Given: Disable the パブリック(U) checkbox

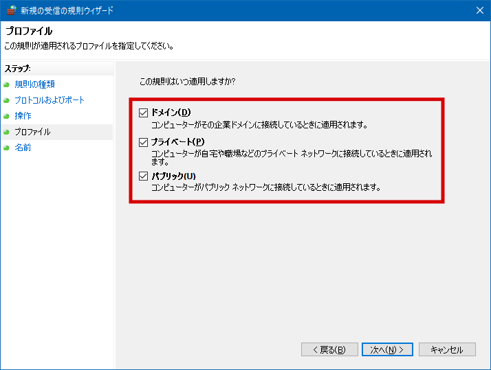Looking at the screenshot, I should coord(144,176).
